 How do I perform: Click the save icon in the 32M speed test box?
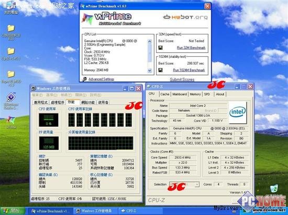point(160,48)
